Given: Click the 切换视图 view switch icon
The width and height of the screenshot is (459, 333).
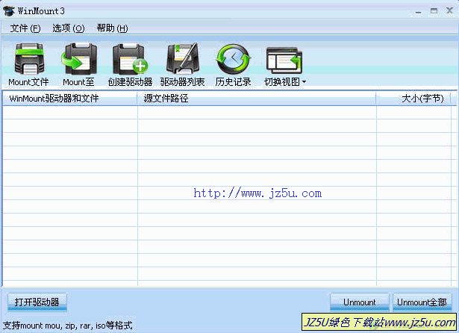Looking at the screenshot, I should (x=282, y=59).
